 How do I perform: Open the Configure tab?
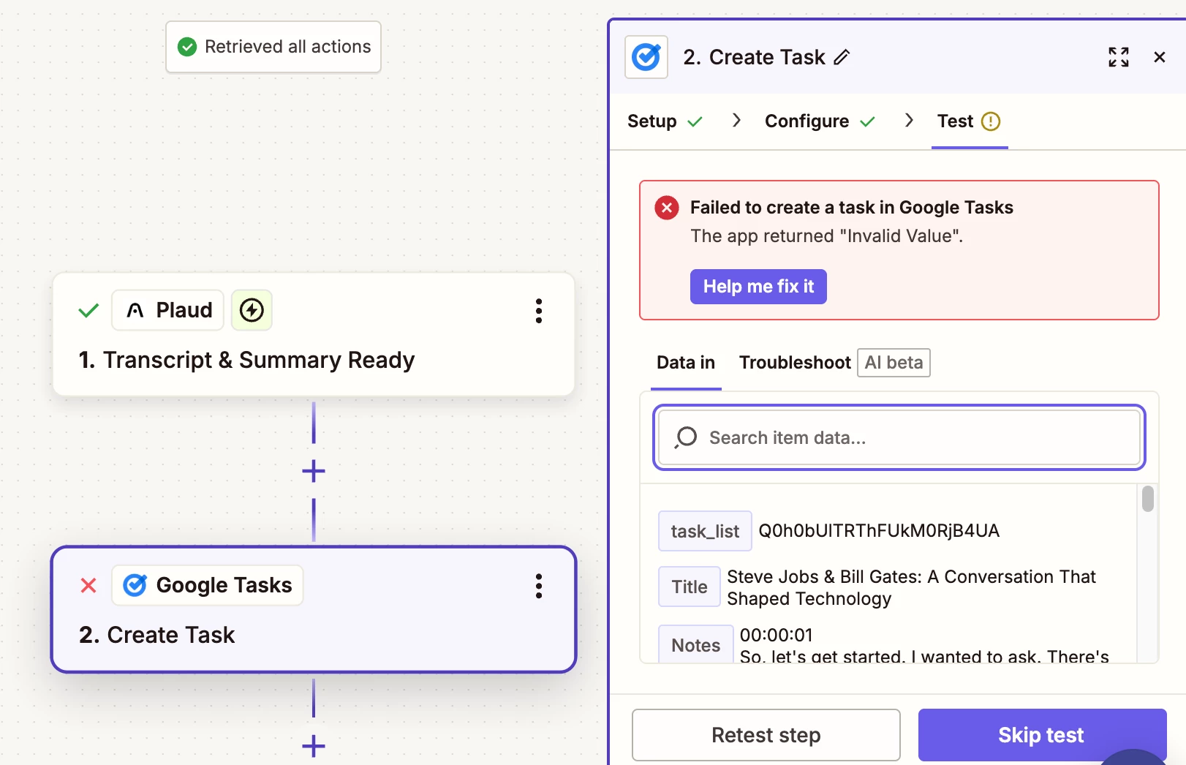(820, 121)
